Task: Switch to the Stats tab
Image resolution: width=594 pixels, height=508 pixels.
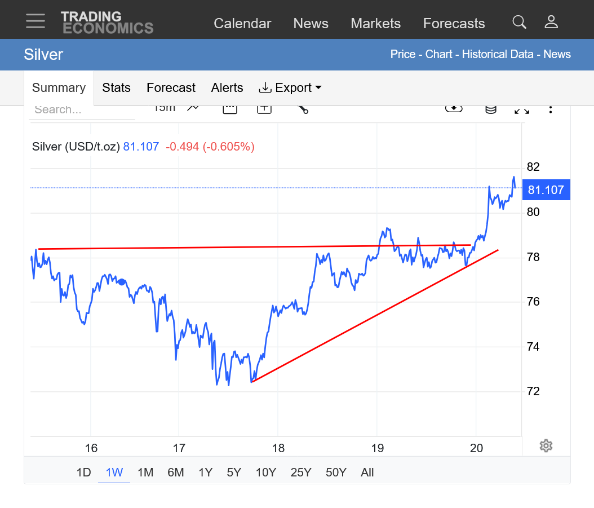Action: point(116,88)
